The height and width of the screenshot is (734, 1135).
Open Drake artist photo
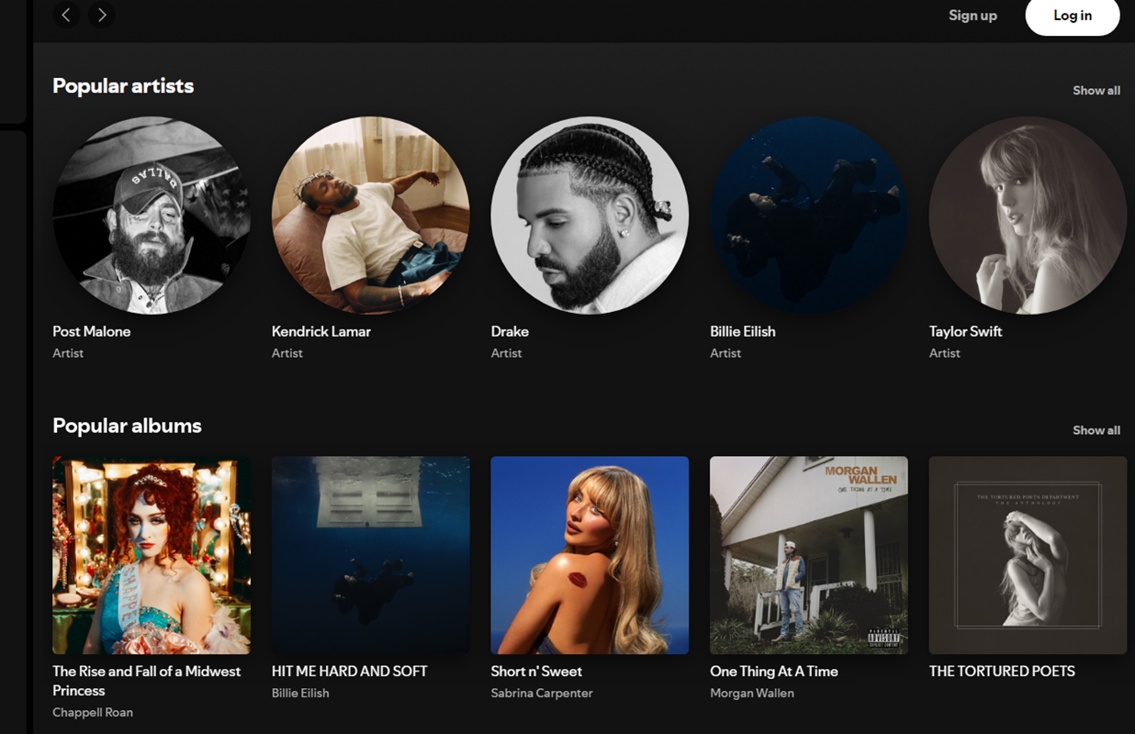coord(590,216)
